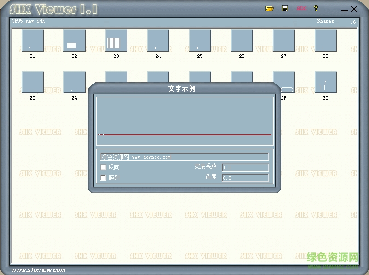369x275 pixels.
Task: Click the 角度 value field
Action: pyautogui.click(x=245, y=178)
